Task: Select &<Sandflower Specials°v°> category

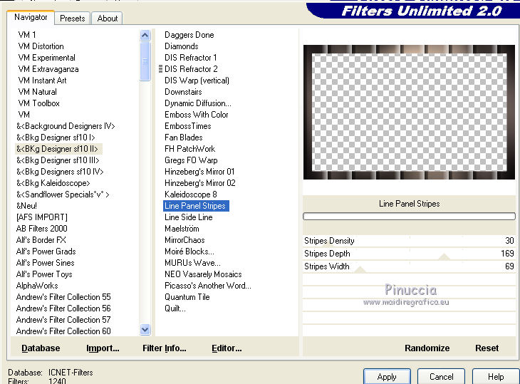Action: tap(63, 194)
